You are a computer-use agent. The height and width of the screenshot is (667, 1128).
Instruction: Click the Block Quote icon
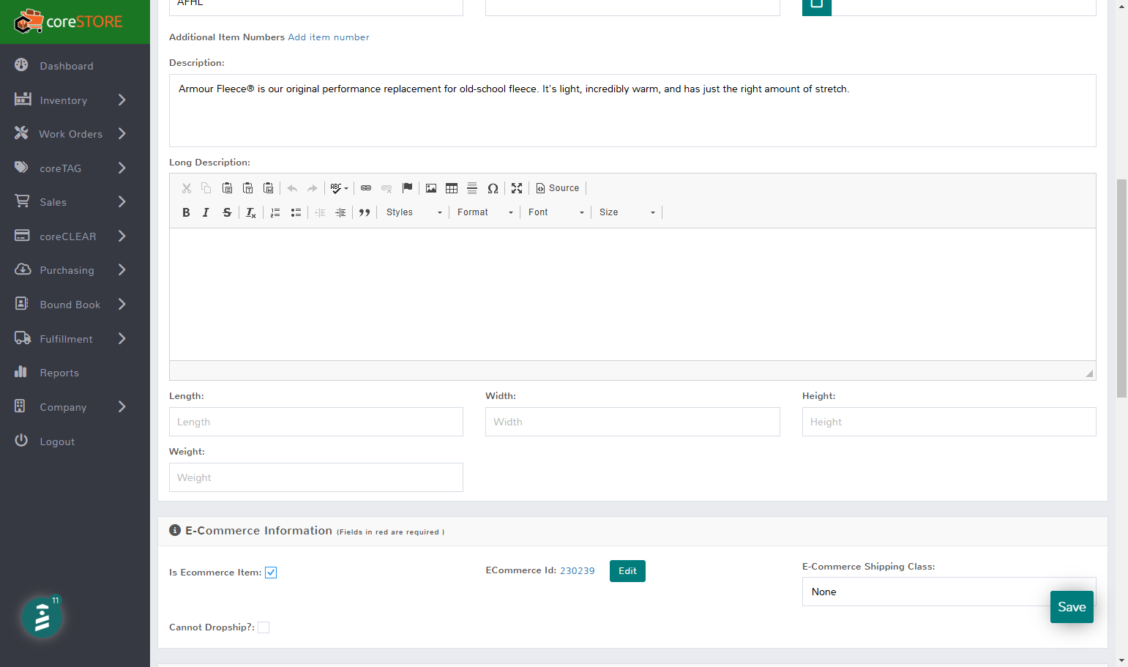pos(365,212)
